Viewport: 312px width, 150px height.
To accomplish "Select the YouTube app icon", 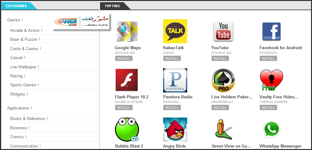I will pos(223,32).
